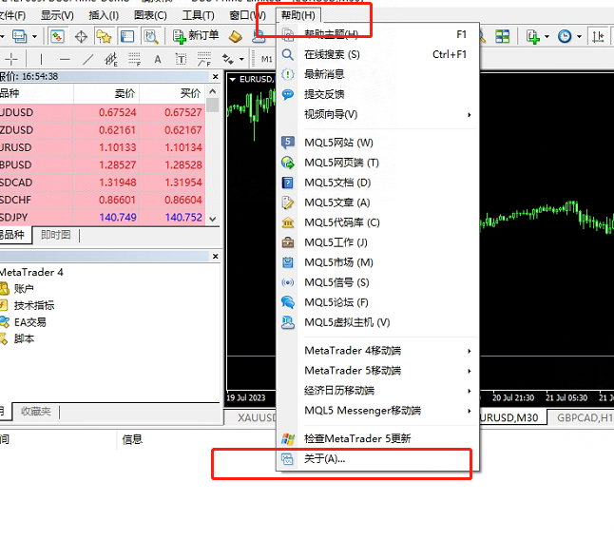Click the add indicators document-plus icon
The width and height of the screenshot is (614, 540).
point(532,37)
